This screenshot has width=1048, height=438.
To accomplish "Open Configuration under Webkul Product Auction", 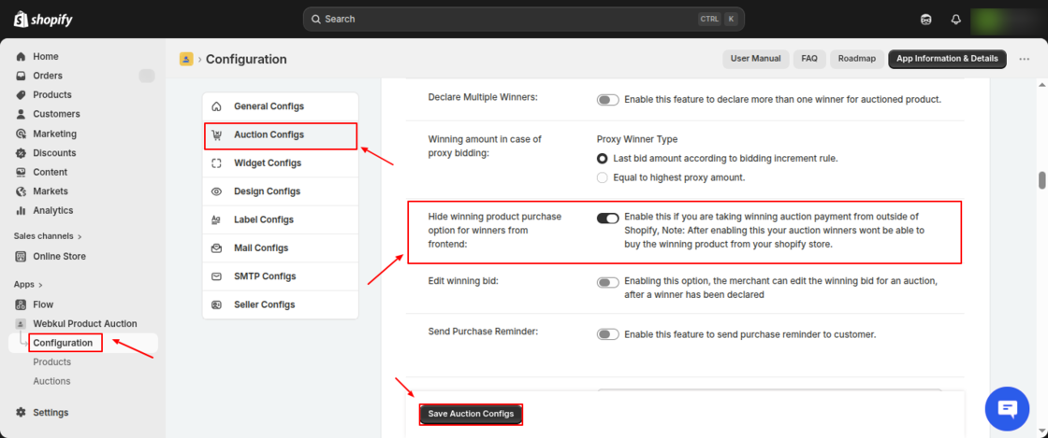I will click(64, 344).
